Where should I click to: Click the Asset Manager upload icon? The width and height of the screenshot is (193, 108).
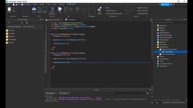(22, 23)
